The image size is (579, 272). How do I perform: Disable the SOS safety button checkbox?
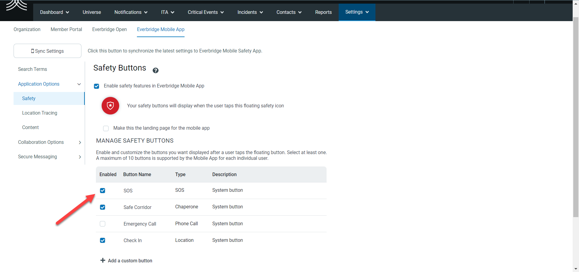(103, 191)
